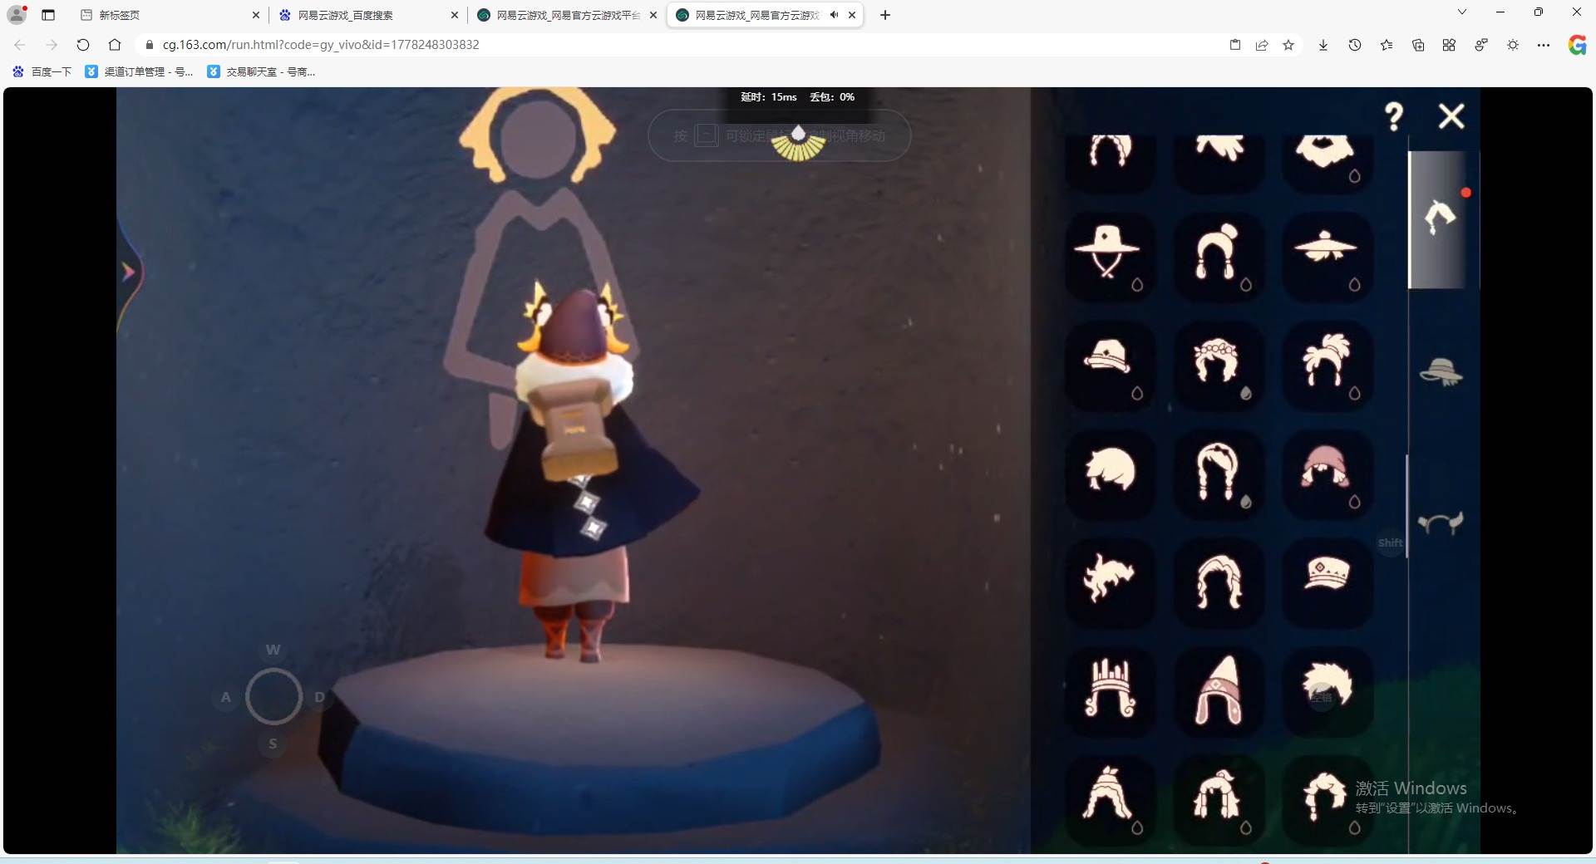Screen dimensions: 1596x864
Task: Close the 新标签页 tab
Action: [x=256, y=15]
